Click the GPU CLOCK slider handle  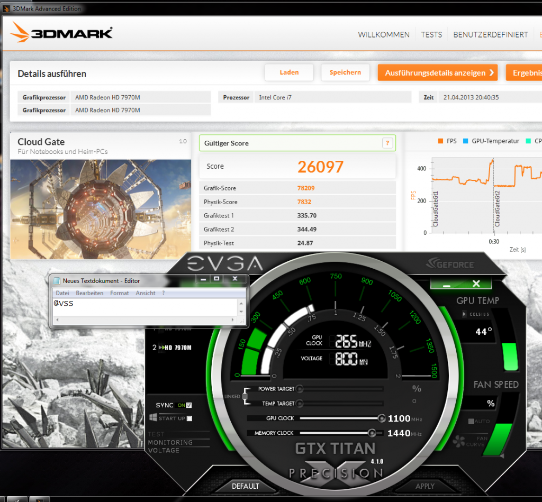click(x=381, y=418)
